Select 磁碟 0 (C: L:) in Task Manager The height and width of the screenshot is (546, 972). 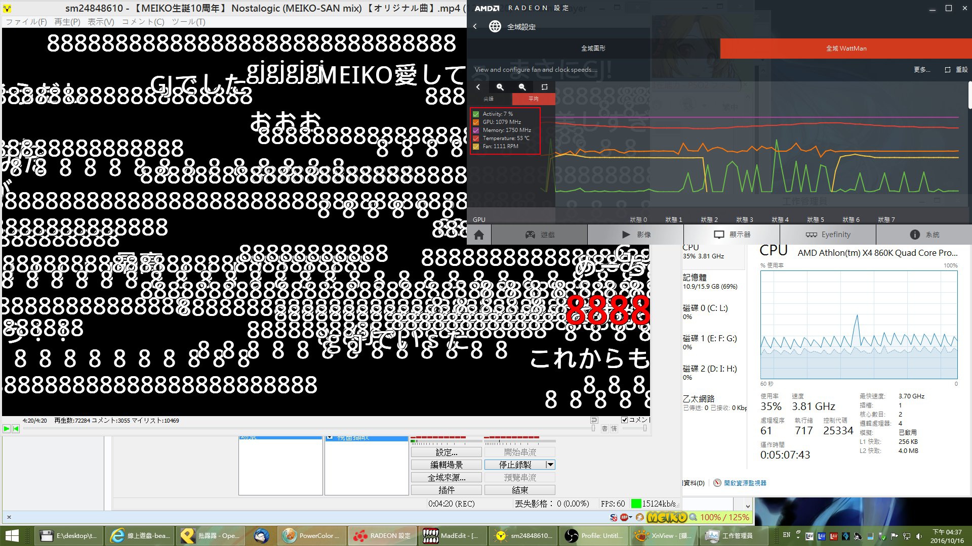tap(714, 312)
